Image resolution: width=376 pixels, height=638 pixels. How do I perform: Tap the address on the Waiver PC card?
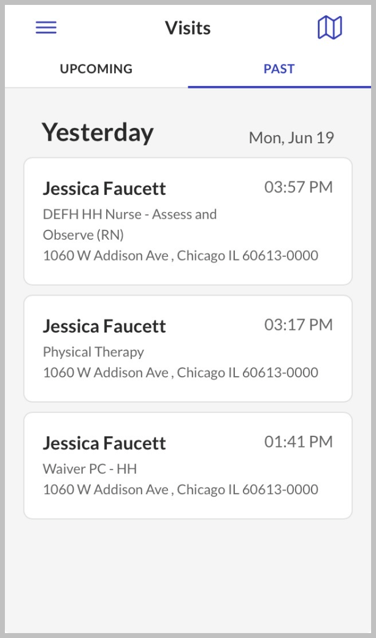click(x=180, y=489)
